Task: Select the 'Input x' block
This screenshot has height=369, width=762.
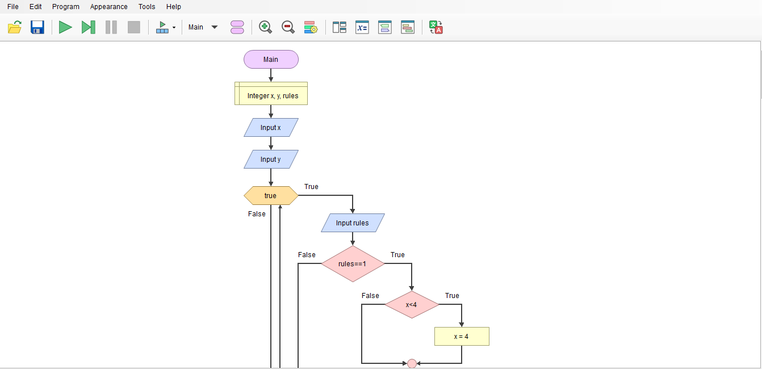Action: tap(271, 128)
